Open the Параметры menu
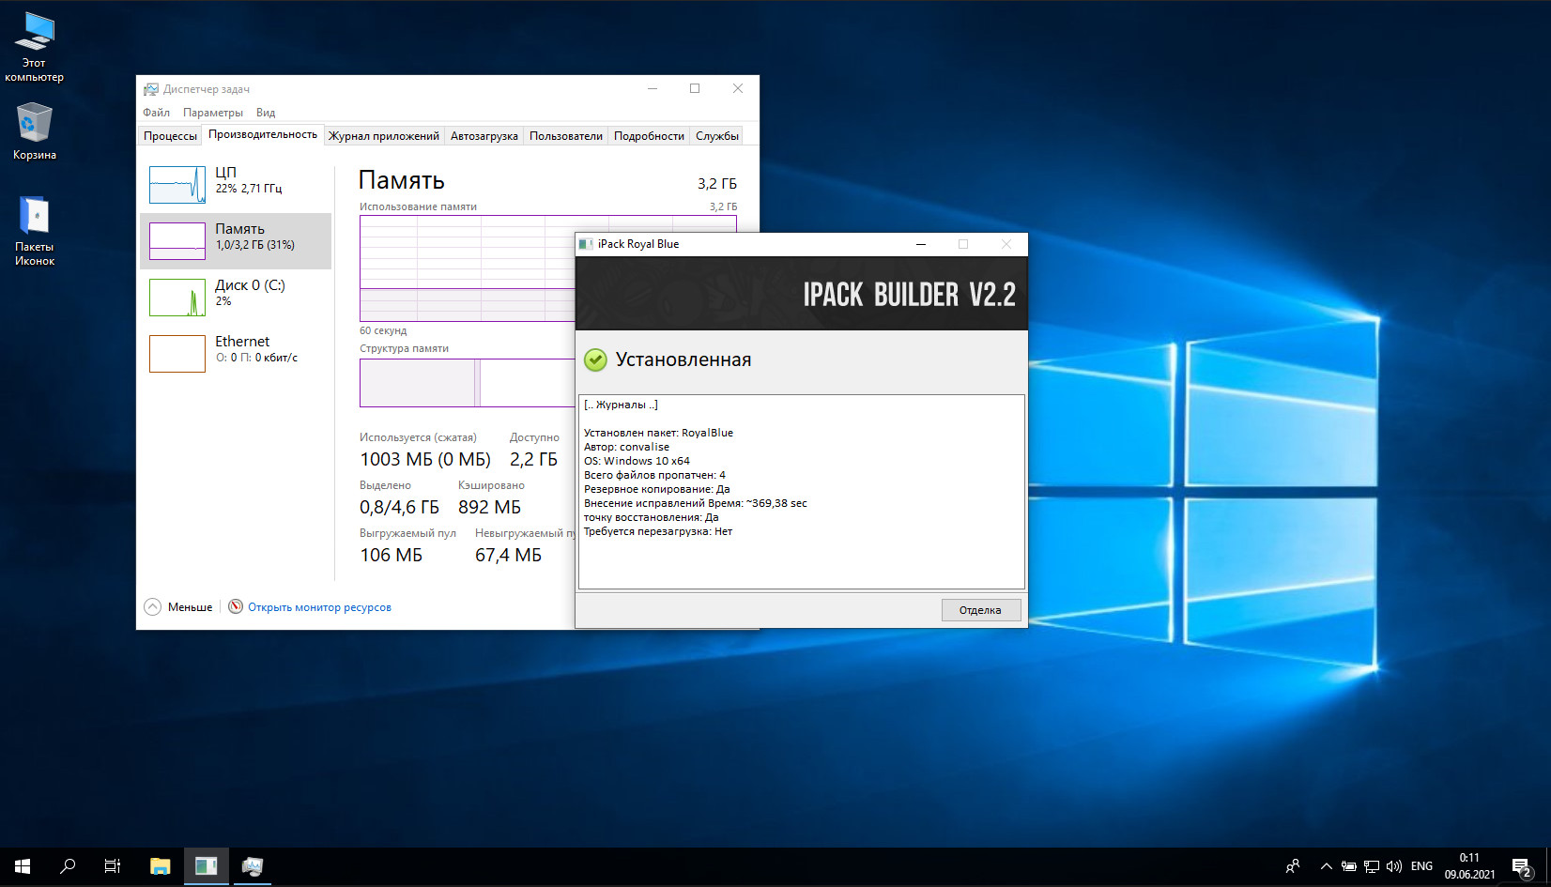 (x=213, y=113)
